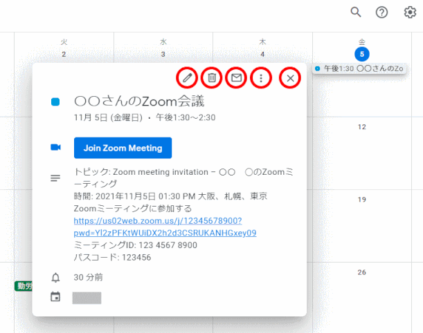This screenshot has width=423, height=333.
Task: Open the three-dot options menu
Action: click(x=261, y=78)
